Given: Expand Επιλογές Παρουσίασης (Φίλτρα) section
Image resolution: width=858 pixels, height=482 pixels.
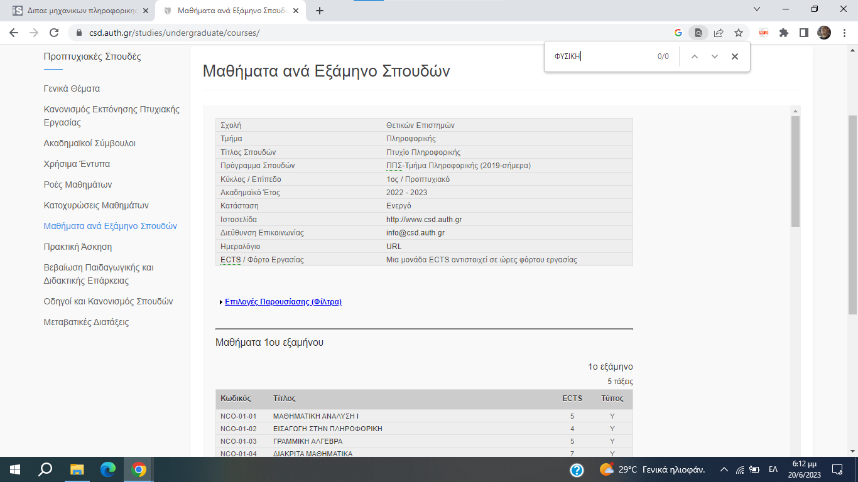Looking at the screenshot, I should point(283,302).
